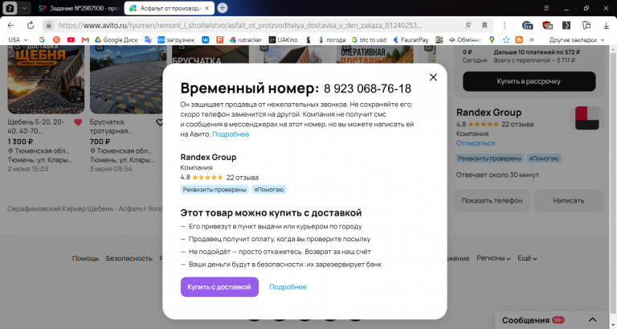
Task: Expand the USA bookmarks folder
Action: tap(18, 39)
